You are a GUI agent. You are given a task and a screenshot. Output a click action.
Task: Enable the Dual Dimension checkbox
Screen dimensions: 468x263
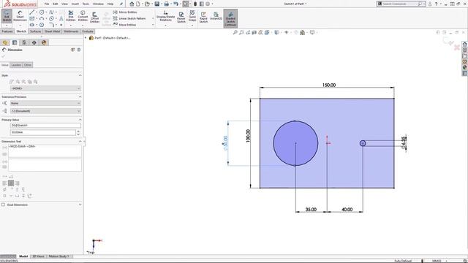(x=3, y=205)
